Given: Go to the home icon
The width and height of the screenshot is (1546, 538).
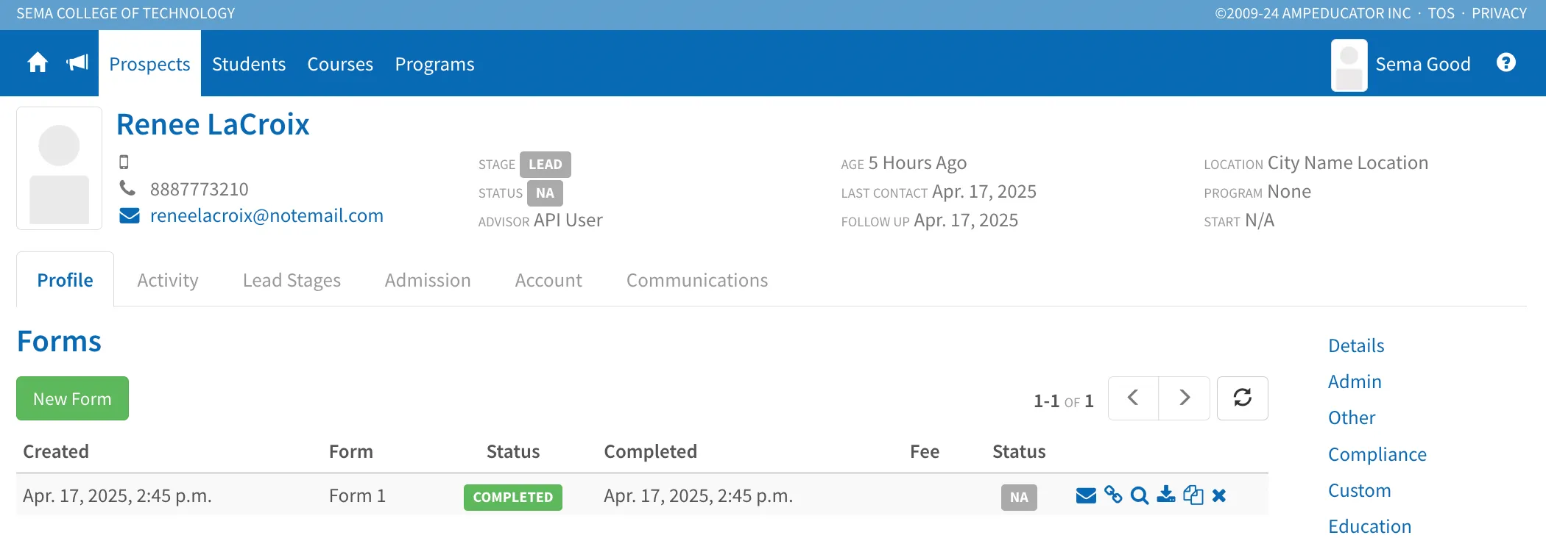Looking at the screenshot, I should pyautogui.click(x=38, y=63).
